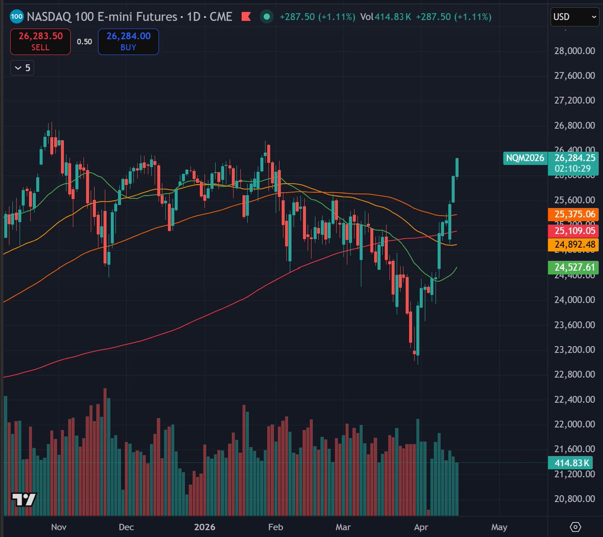Screen dimensions: 603x537
Task: Click the Apr date on time axis
Action: 421,527
